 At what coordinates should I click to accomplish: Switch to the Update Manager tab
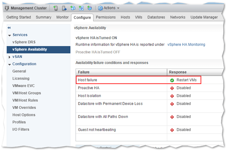[204, 17]
